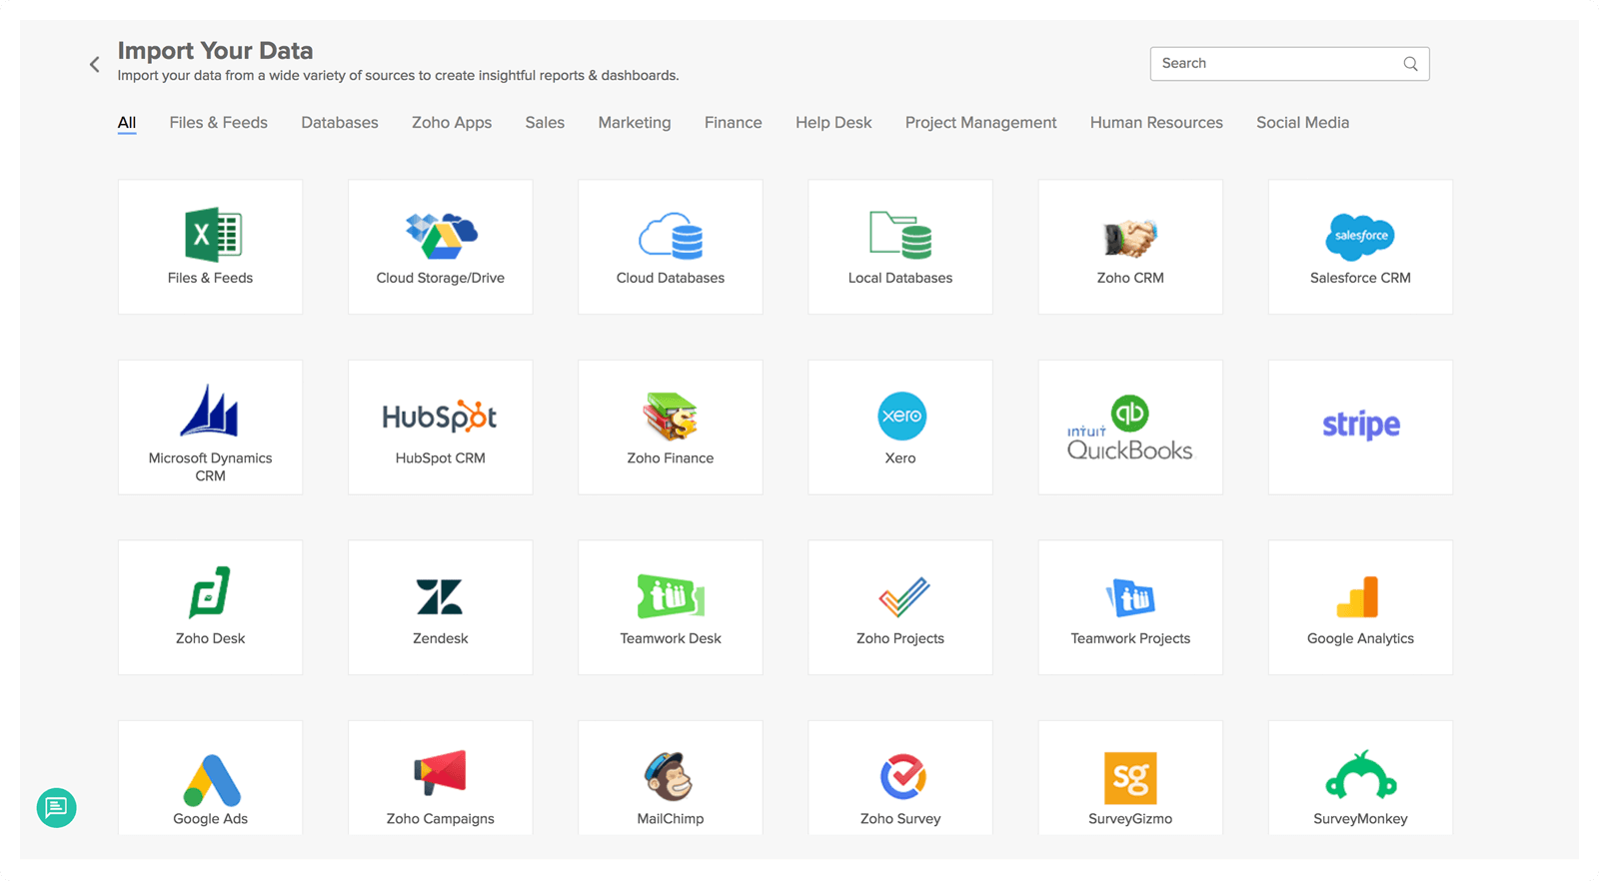Screen dimensions: 1599x881
Task: Select the Zoho Projects tile
Action: (900, 607)
